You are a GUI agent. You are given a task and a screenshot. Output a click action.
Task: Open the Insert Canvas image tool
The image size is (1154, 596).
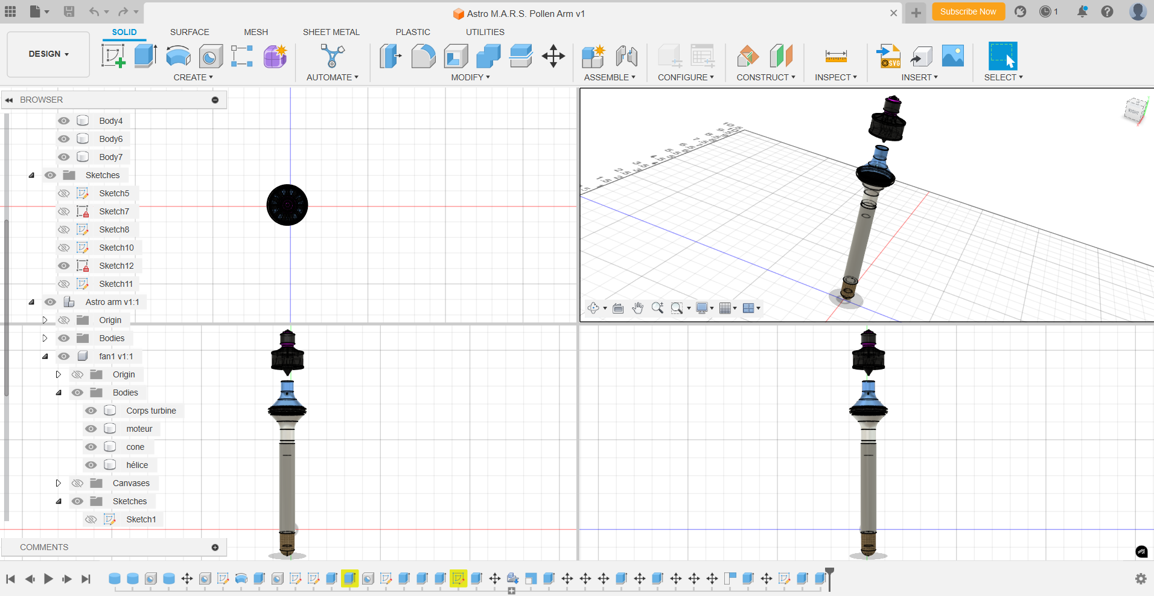(953, 56)
